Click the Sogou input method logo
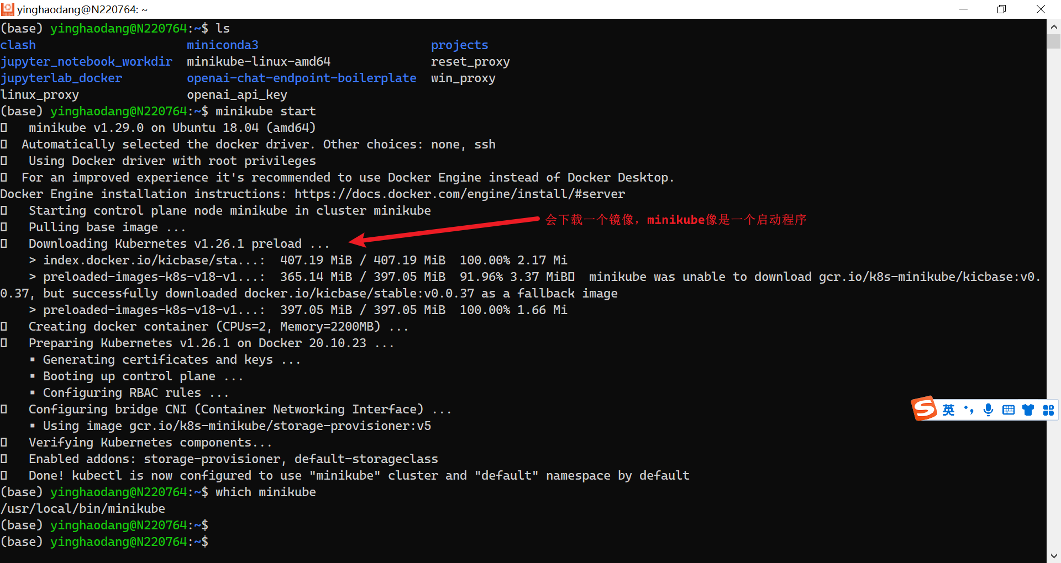Viewport: 1061px width, 563px height. 925,409
